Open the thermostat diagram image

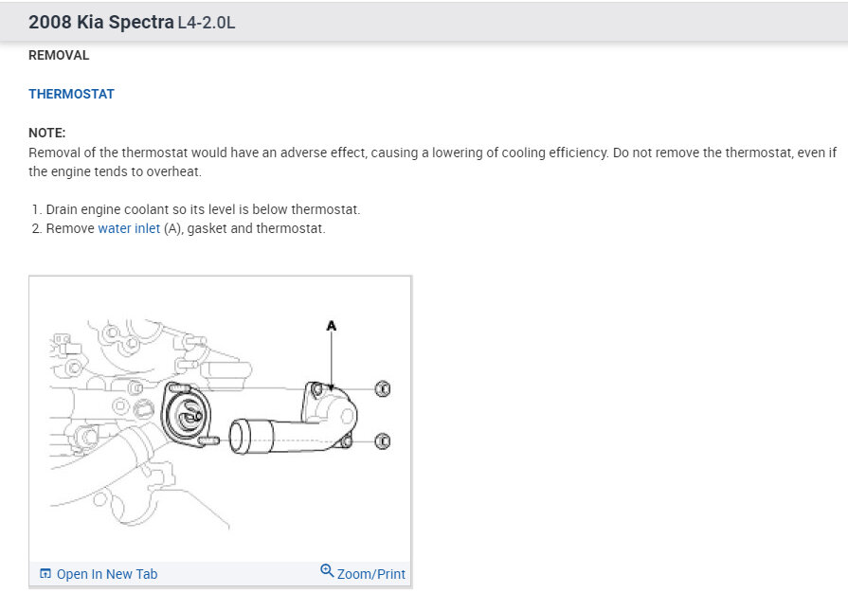click(220, 419)
